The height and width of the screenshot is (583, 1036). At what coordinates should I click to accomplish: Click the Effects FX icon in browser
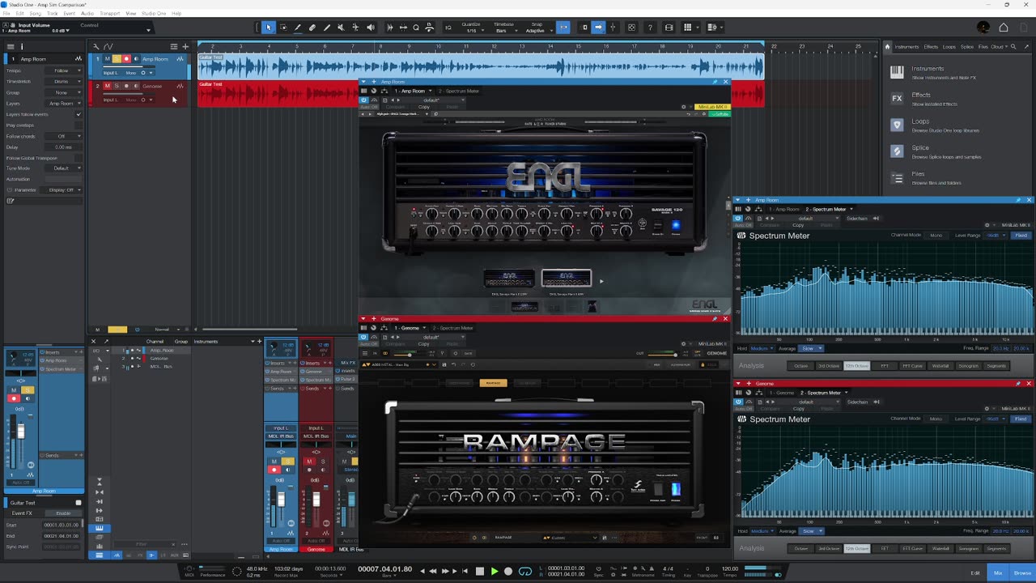coord(897,98)
